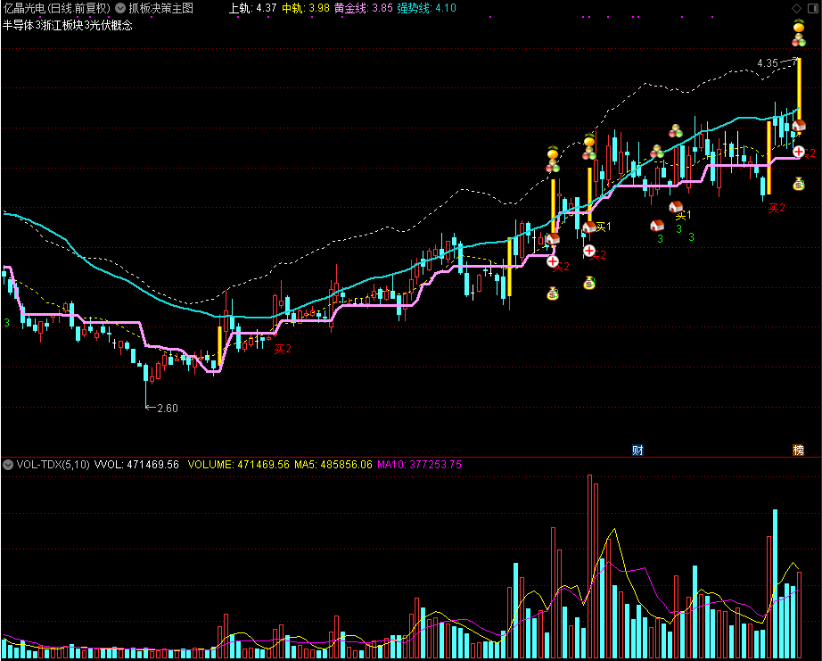This screenshot has width=822, height=661.
Task: Click the orange fruit marker above 4.35
Action: click(799, 26)
